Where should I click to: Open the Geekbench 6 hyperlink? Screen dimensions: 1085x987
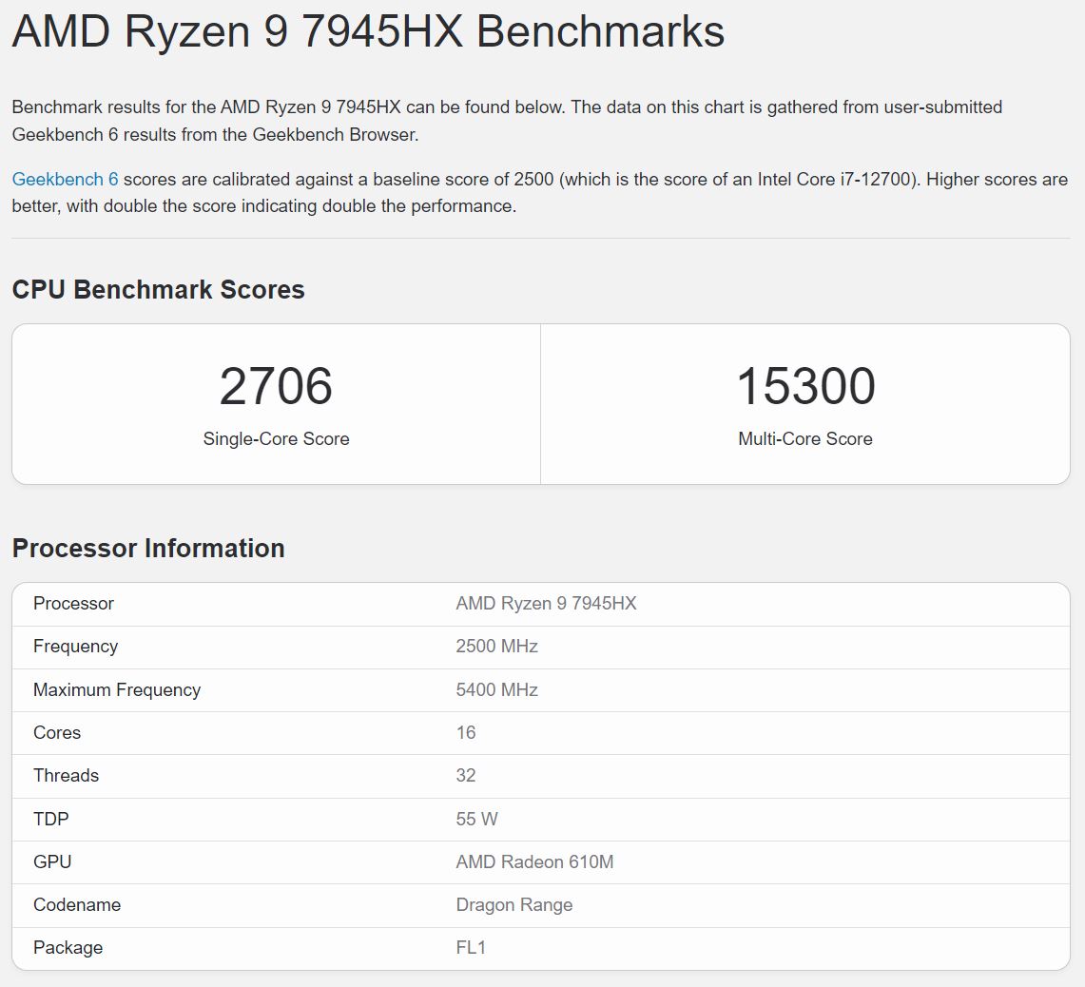click(x=65, y=180)
